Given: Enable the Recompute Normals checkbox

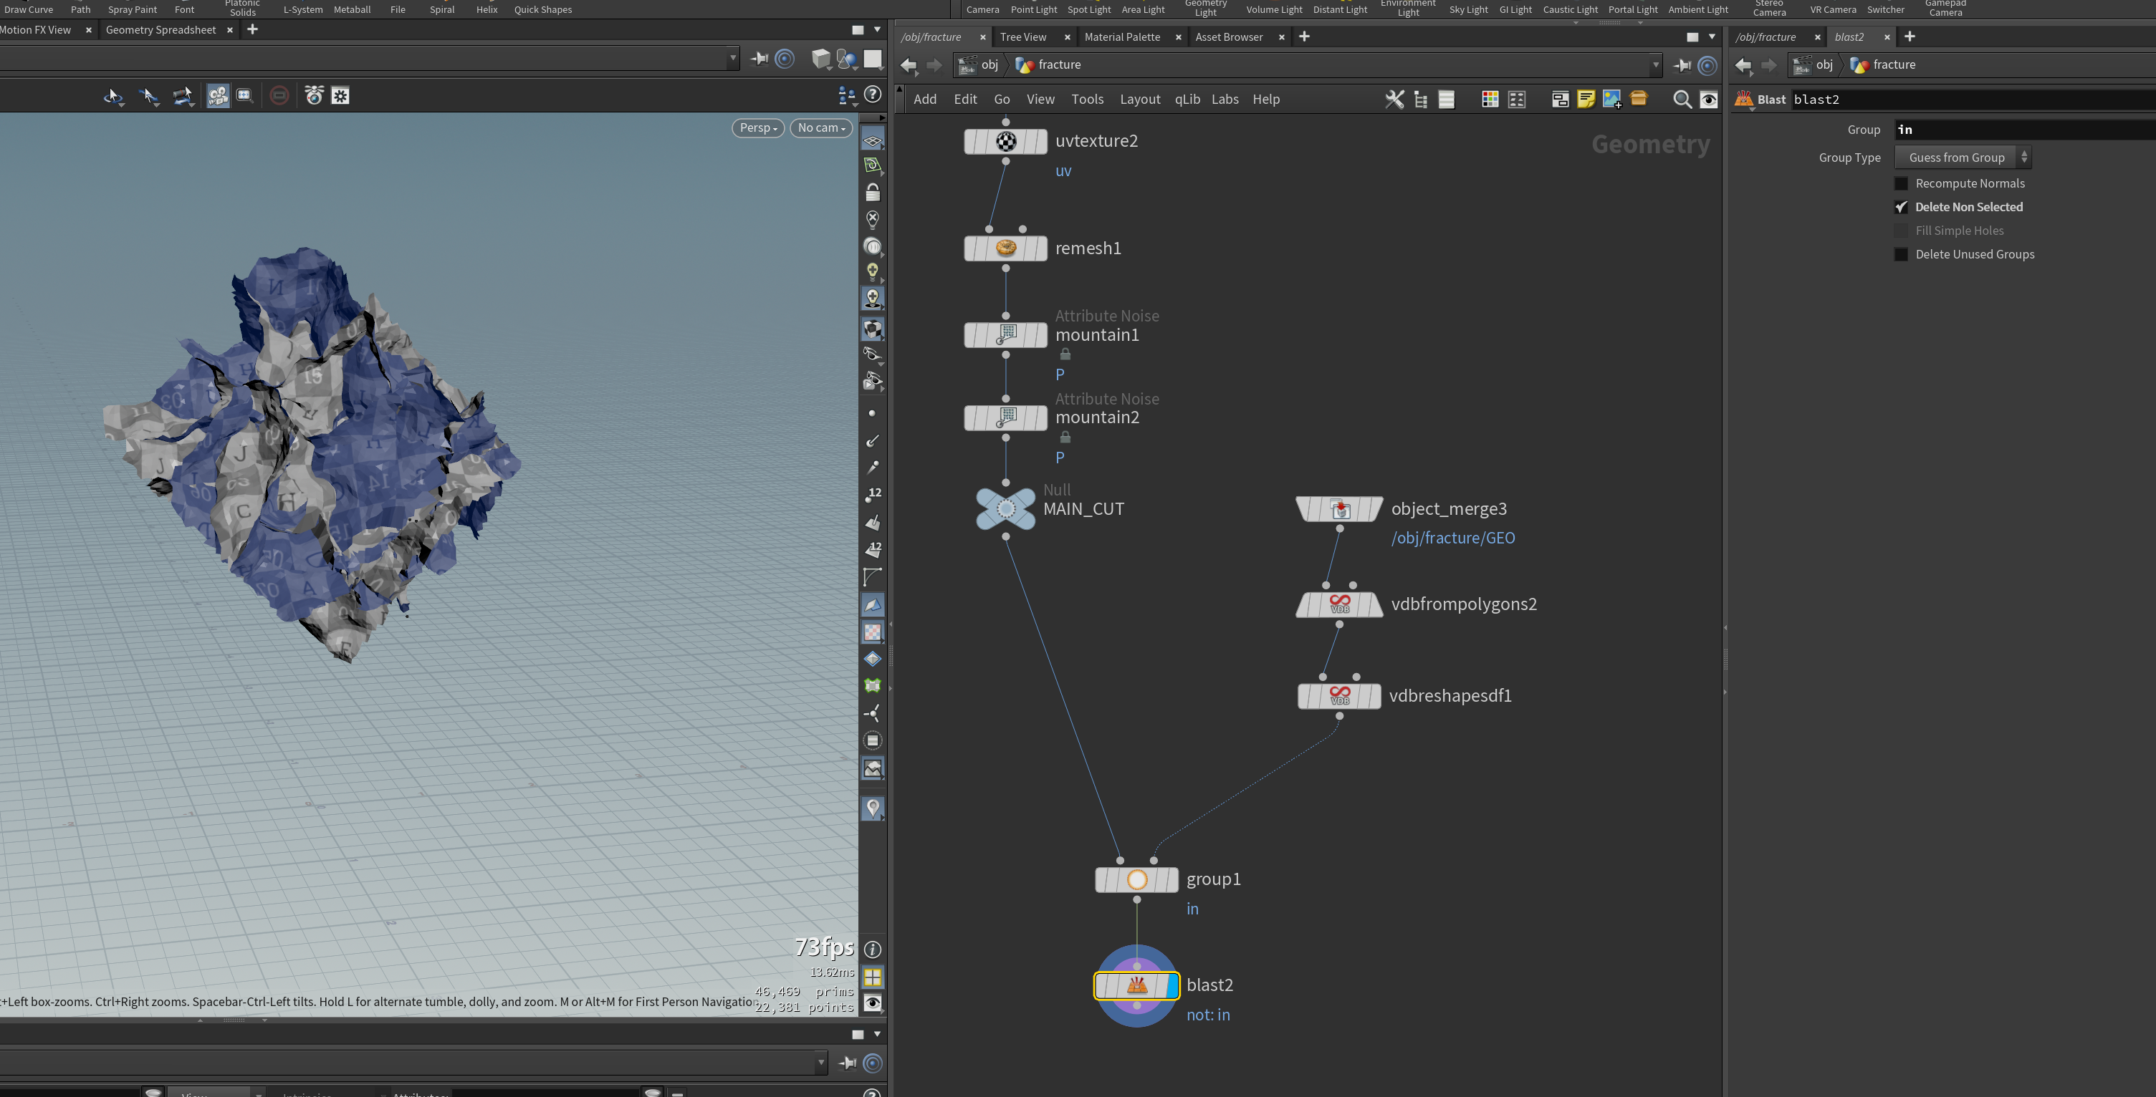Looking at the screenshot, I should click(x=1901, y=183).
